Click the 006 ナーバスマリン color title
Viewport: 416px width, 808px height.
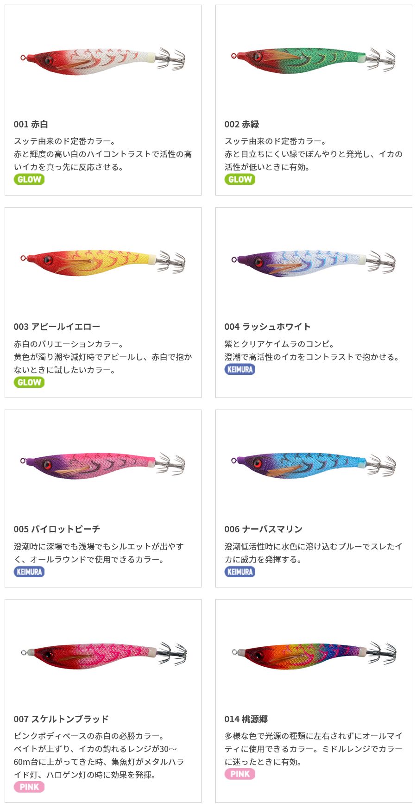coord(263,529)
